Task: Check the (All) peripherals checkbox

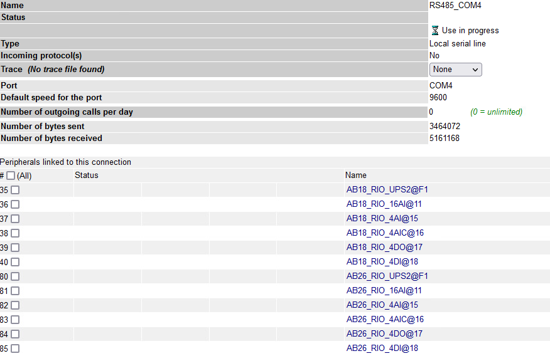Action: [x=11, y=175]
